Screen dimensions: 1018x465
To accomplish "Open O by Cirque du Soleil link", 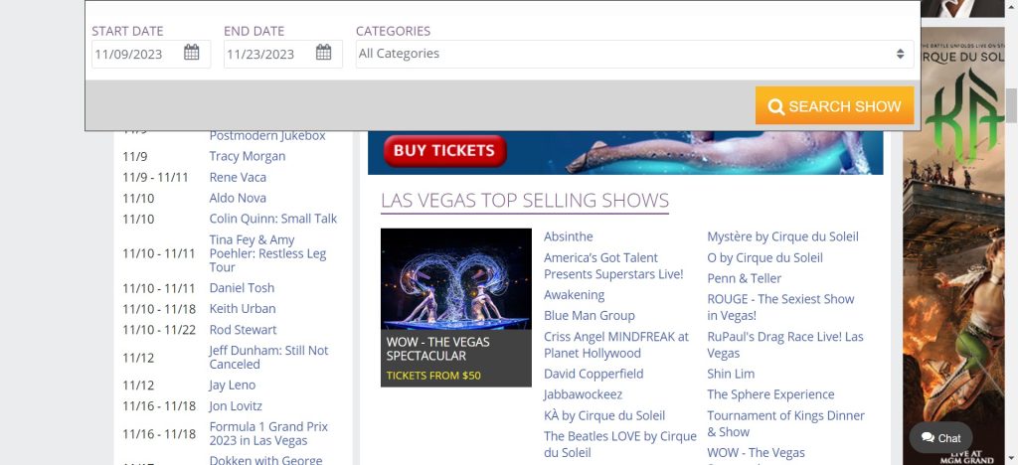I will click(764, 258).
